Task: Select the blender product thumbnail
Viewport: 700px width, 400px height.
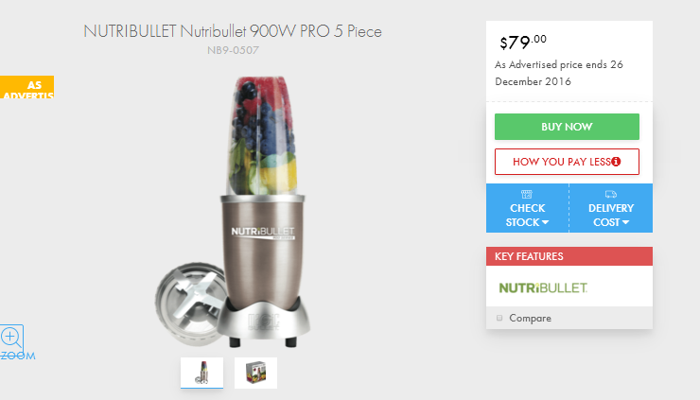Action: (201, 373)
